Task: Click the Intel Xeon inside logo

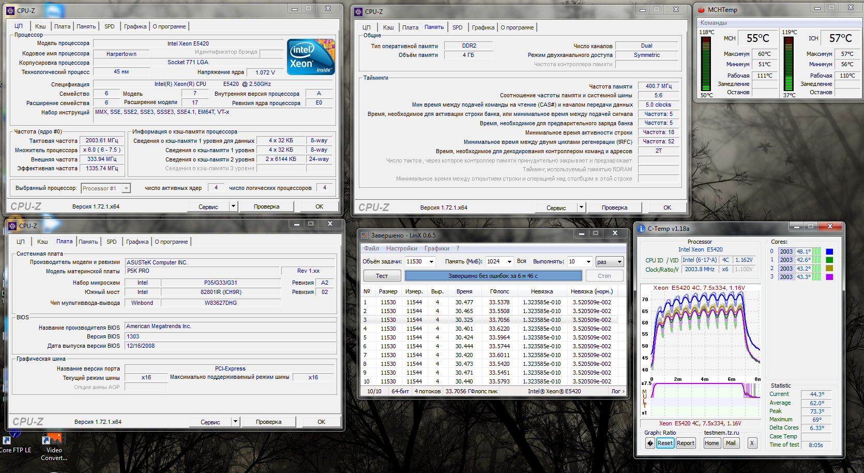Action: click(x=311, y=57)
